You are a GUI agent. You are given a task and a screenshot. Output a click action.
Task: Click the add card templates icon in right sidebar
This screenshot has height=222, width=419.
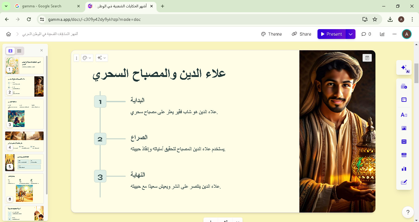(x=404, y=86)
